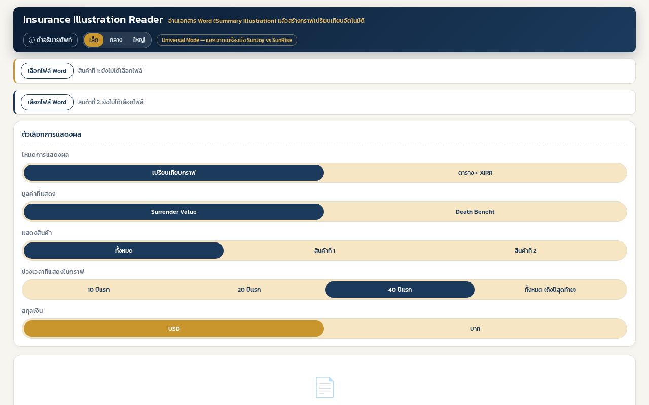Click สินค้าที่ 2: ยังไม่ได้เลือกไฟล์ status text
Image resolution: width=649 pixels, height=405 pixels.
pyautogui.click(x=111, y=102)
